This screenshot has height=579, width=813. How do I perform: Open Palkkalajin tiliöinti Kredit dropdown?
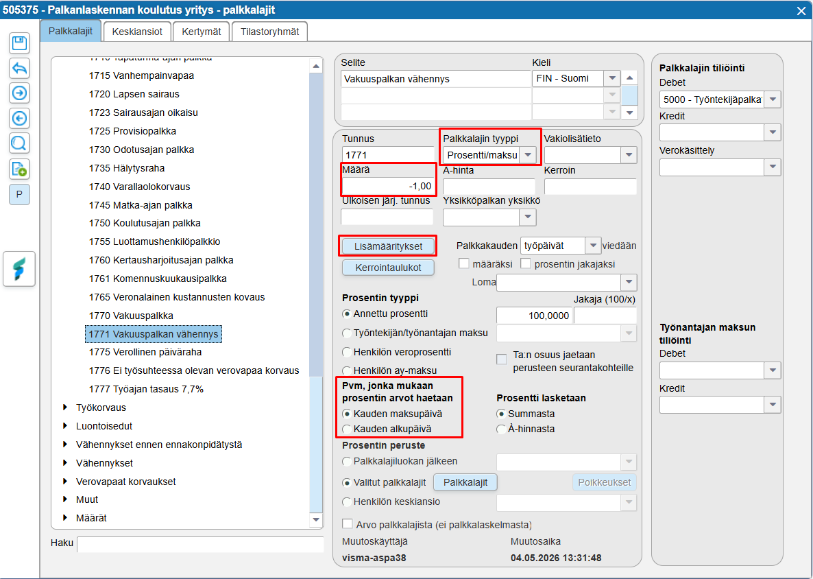pyautogui.click(x=773, y=132)
